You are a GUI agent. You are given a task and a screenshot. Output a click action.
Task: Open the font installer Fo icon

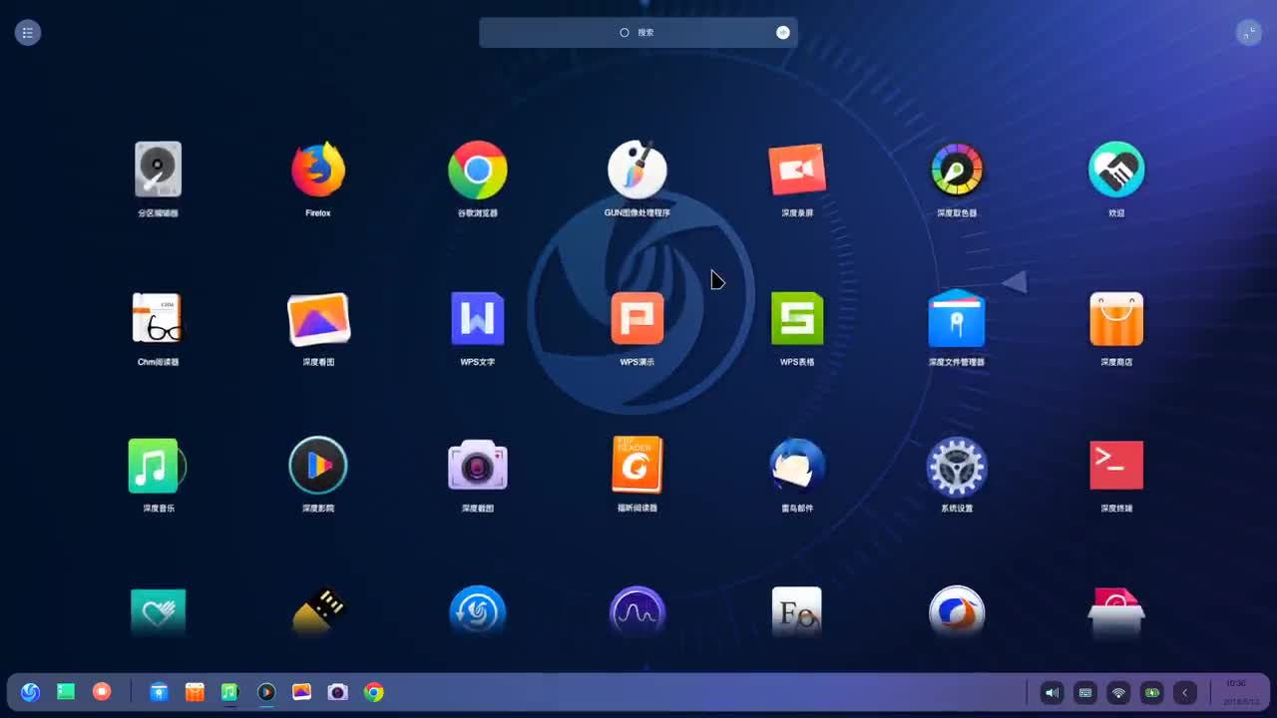796,612
